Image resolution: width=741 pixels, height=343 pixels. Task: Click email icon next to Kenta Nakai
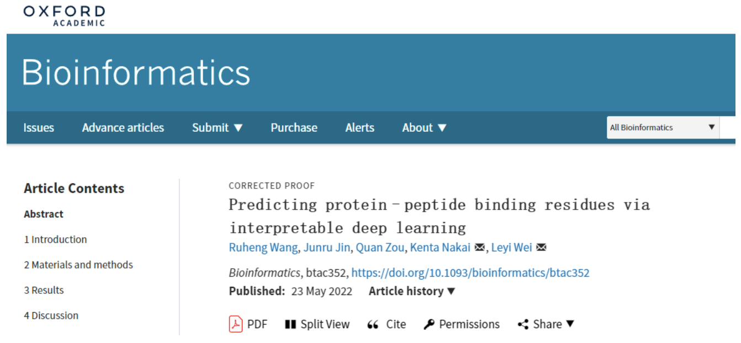(480, 248)
